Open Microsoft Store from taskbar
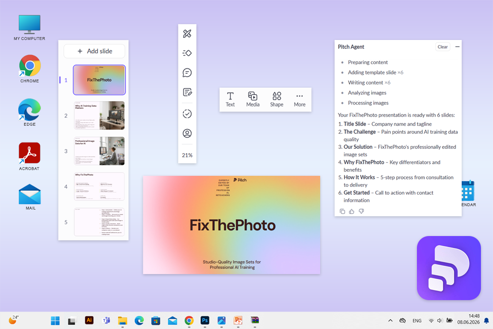Viewport: 493px width, 329px height. [x=156, y=320]
